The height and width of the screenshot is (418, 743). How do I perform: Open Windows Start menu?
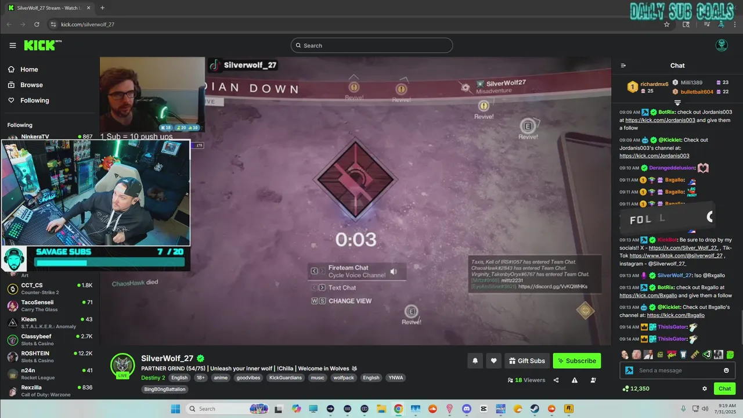175,409
